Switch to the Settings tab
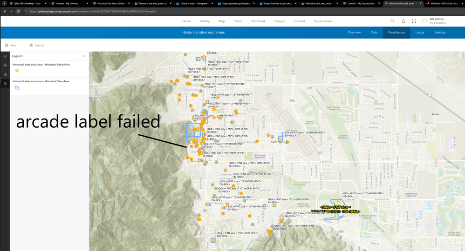The image size is (465, 251). click(x=440, y=33)
